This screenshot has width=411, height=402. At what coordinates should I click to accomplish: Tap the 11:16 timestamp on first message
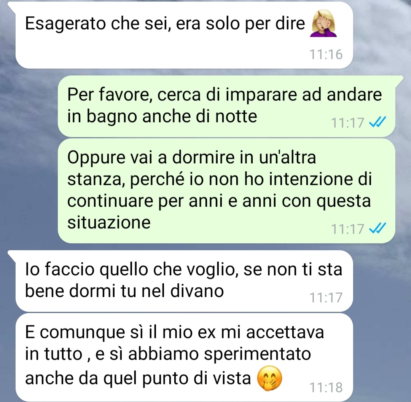tap(326, 54)
